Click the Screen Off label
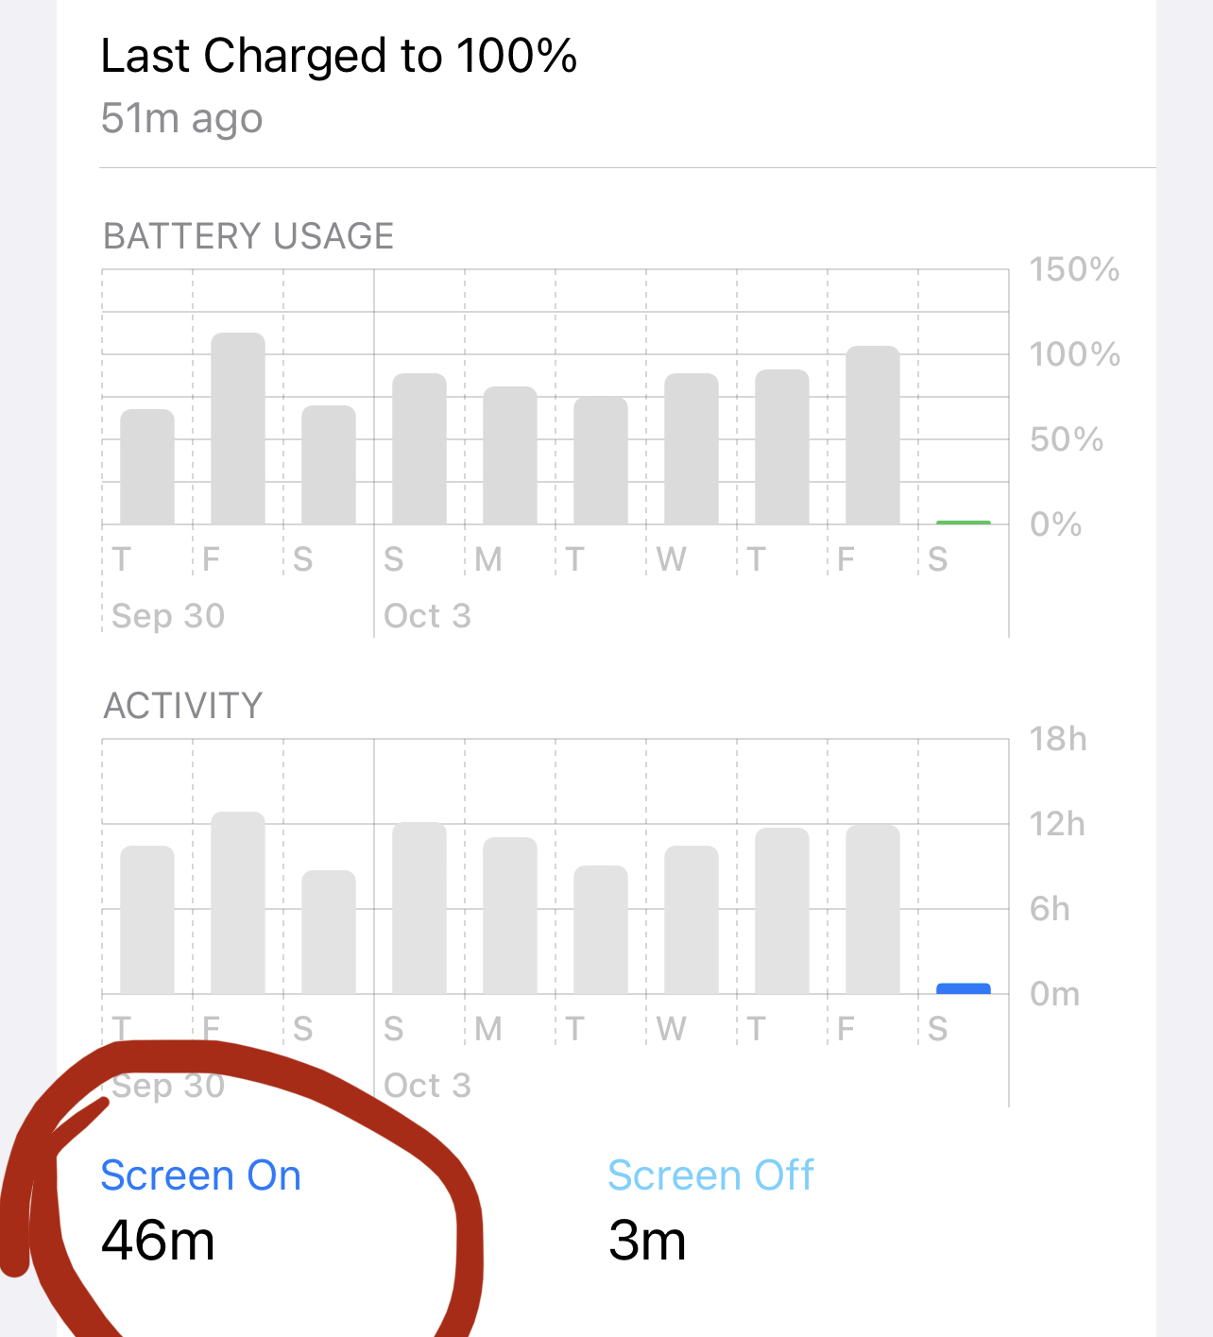 coord(710,1175)
